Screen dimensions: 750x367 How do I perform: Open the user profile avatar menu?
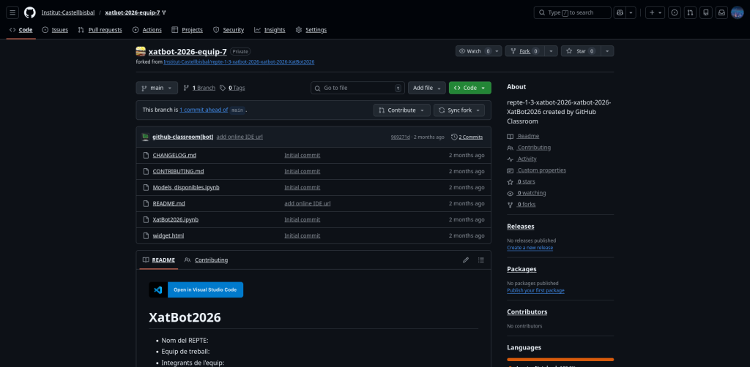tap(737, 12)
